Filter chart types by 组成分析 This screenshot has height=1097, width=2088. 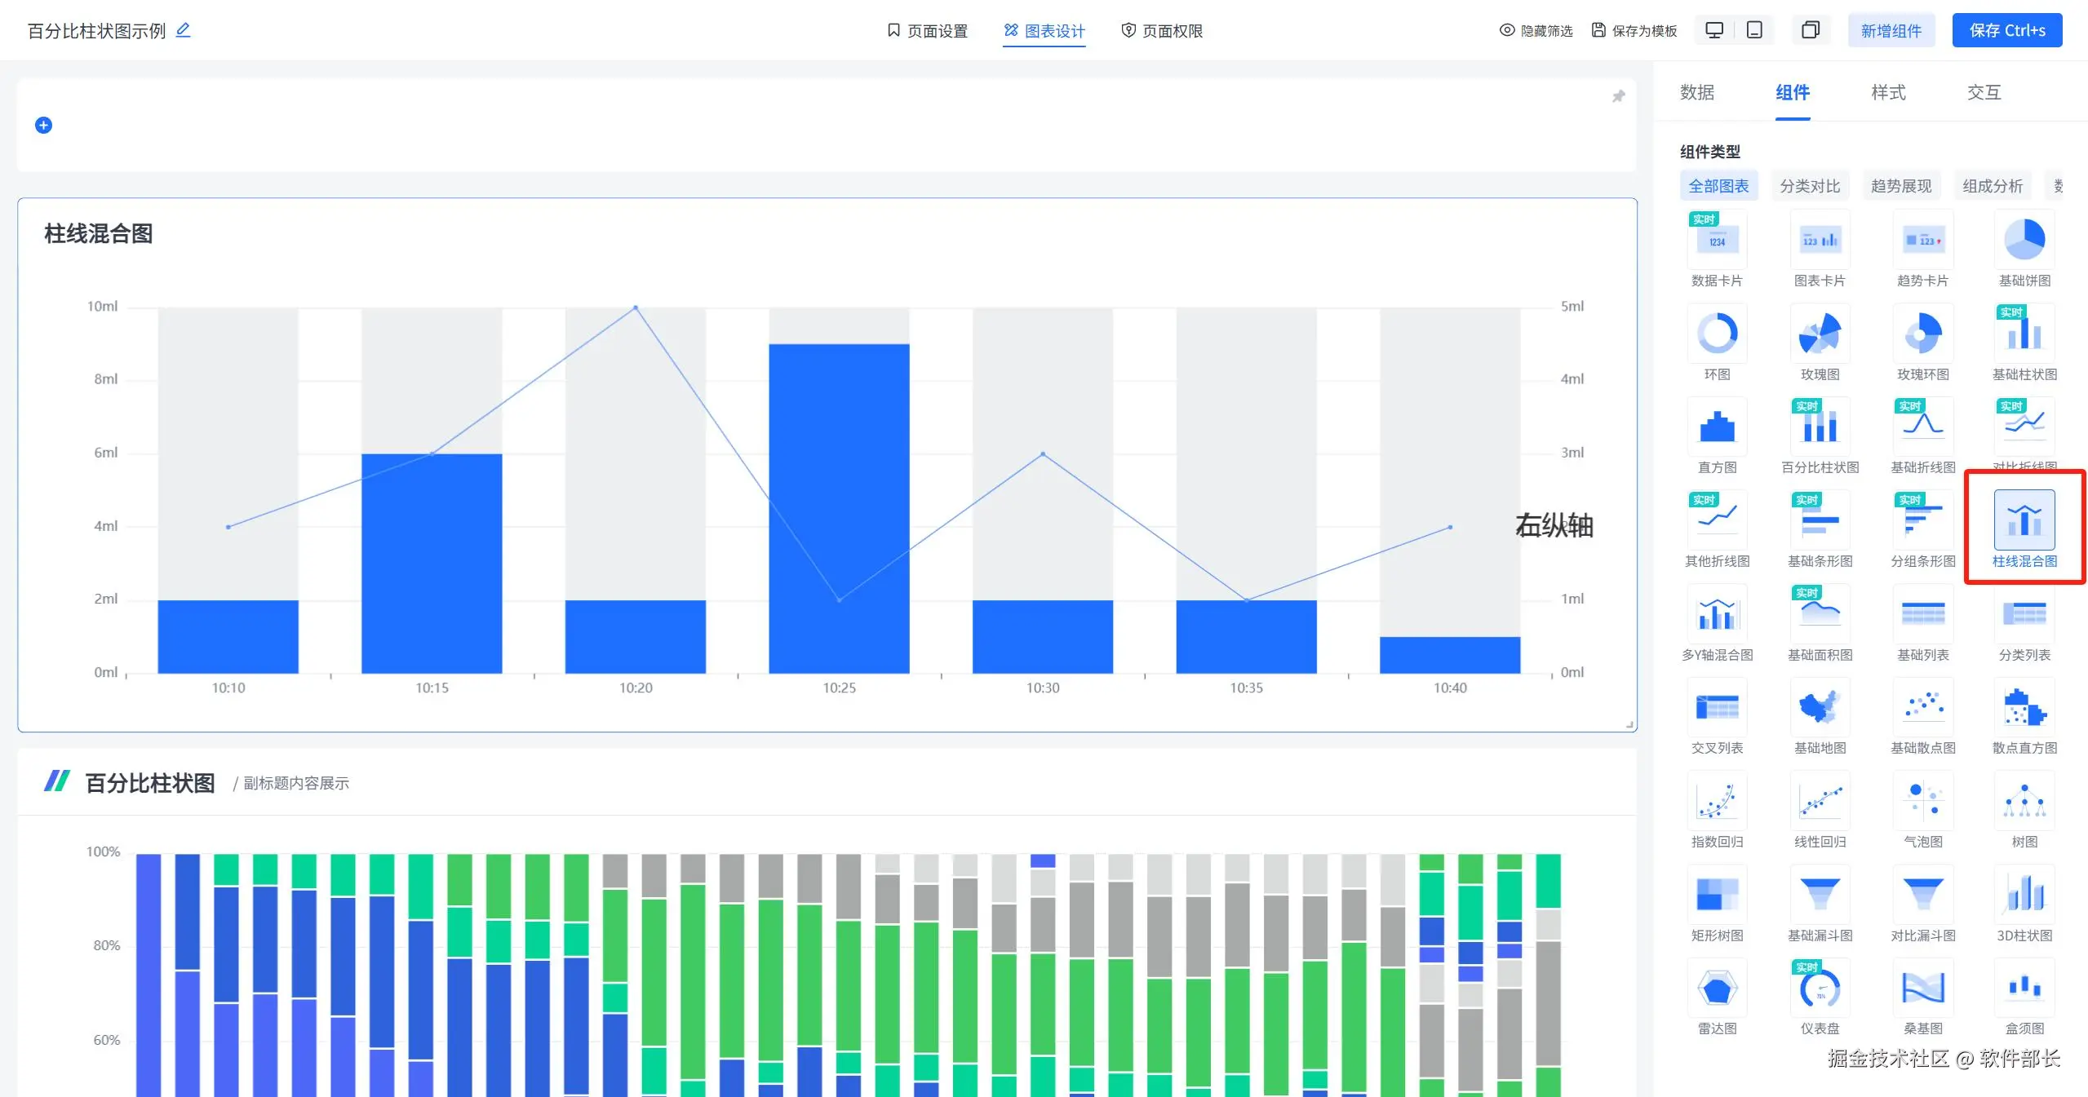click(x=1992, y=186)
